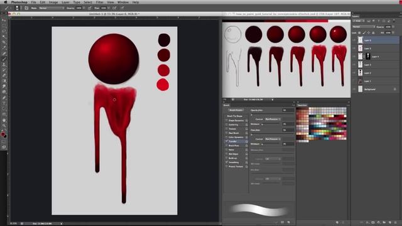This screenshot has height=226, width=402.
Task: Click the lock all icon in Layers panel
Action: [373, 33]
